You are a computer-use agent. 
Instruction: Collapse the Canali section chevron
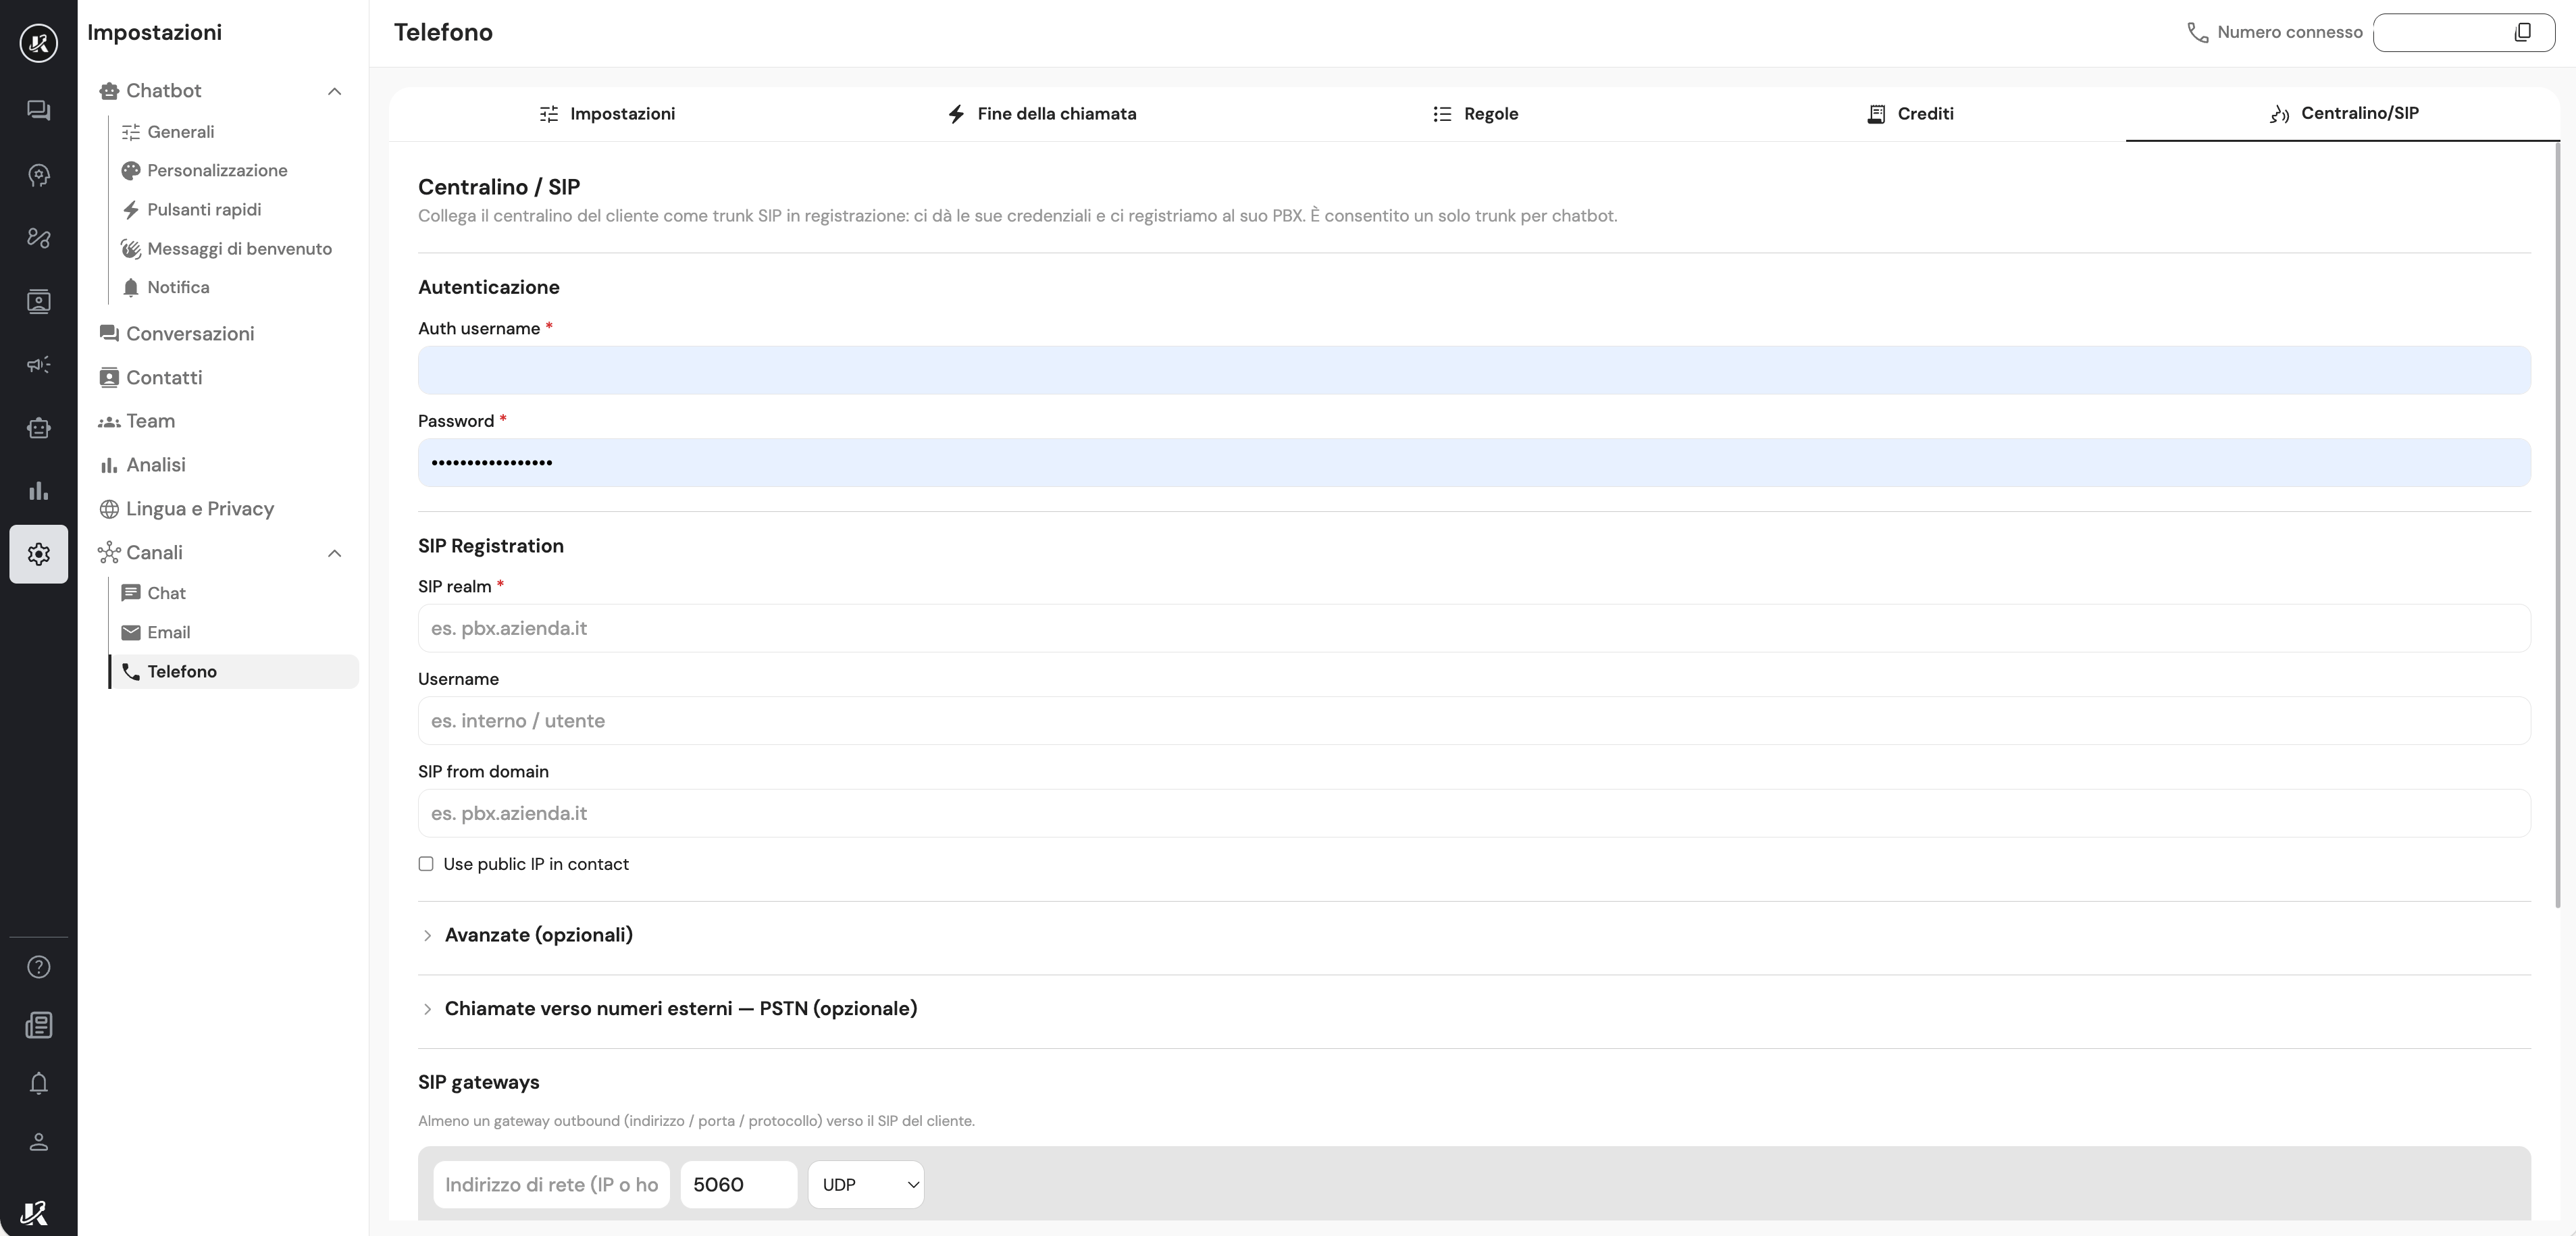pos(335,553)
